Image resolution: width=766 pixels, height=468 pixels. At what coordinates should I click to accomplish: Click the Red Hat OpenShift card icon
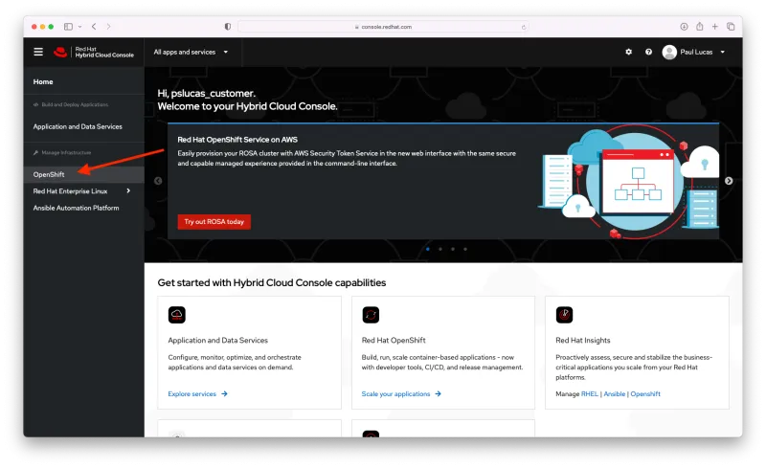(x=371, y=315)
